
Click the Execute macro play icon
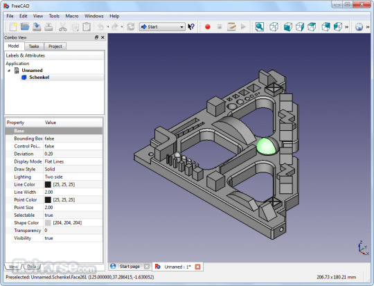pos(243,26)
